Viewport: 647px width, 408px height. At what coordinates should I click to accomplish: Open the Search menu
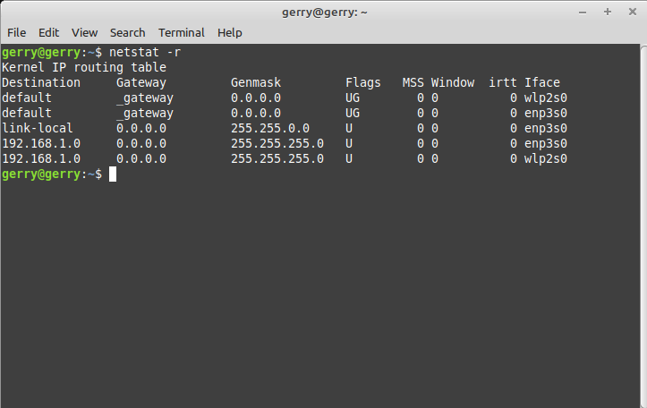point(127,32)
